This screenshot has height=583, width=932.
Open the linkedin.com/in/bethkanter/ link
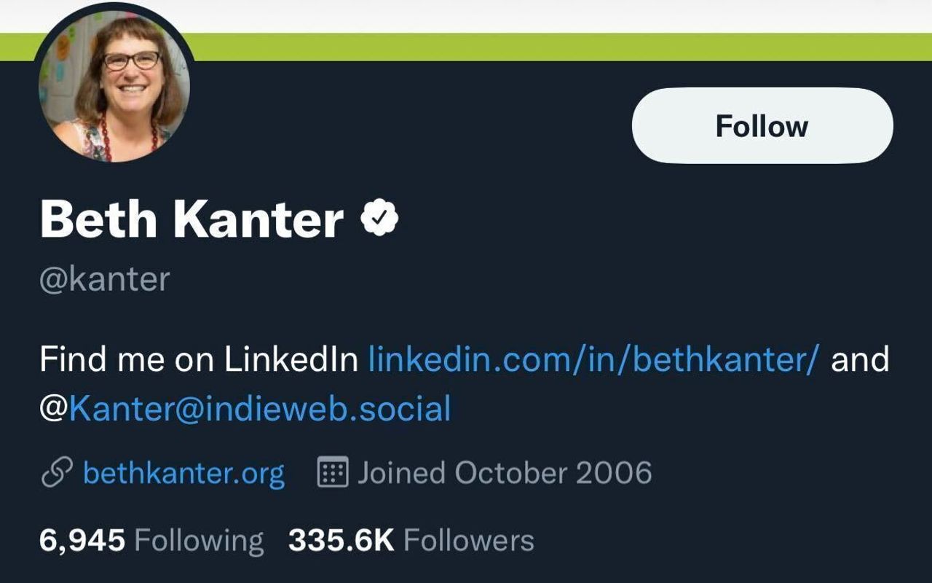[593, 359]
